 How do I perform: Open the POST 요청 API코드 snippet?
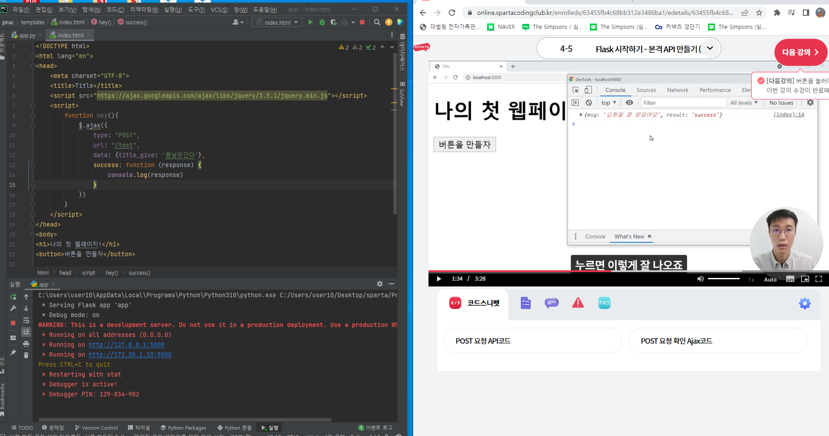[533, 341]
